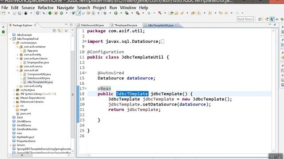The width and height of the screenshot is (284, 159).
Task: Select the Package Explorer tab
Action: pos(23,25)
